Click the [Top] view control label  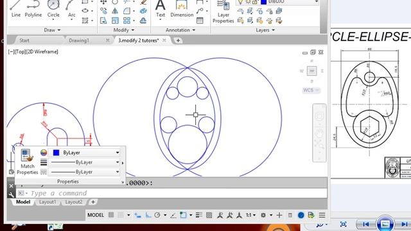20,52
